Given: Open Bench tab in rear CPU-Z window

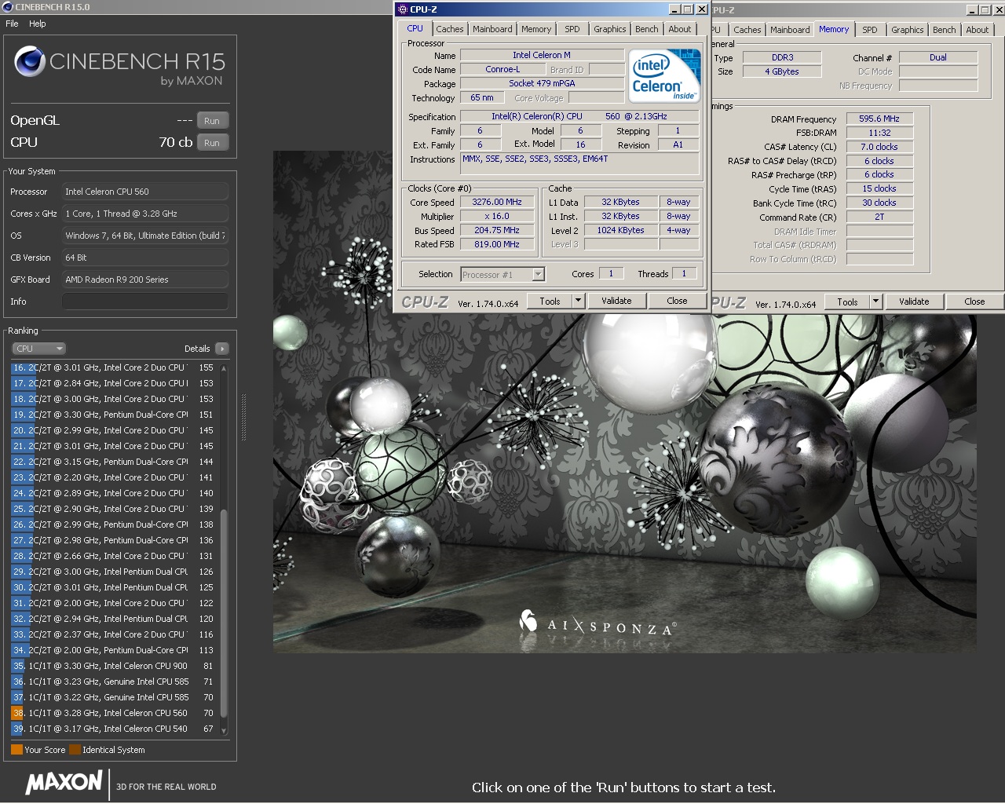Looking at the screenshot, I should 945,30.
